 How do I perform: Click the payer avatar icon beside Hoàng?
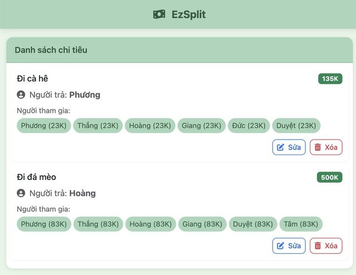pos(21,193)
